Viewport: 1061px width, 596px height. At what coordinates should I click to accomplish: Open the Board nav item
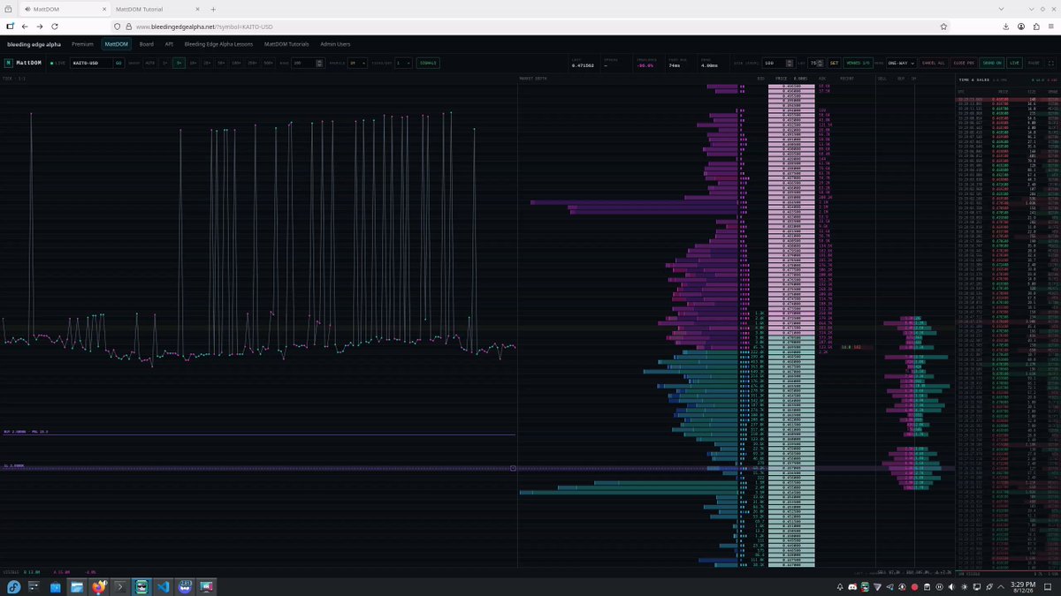point(147,43)
